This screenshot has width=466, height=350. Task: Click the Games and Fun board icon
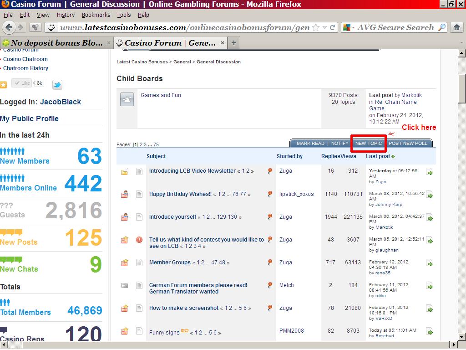pyautogui.click(x=127, y=99)
